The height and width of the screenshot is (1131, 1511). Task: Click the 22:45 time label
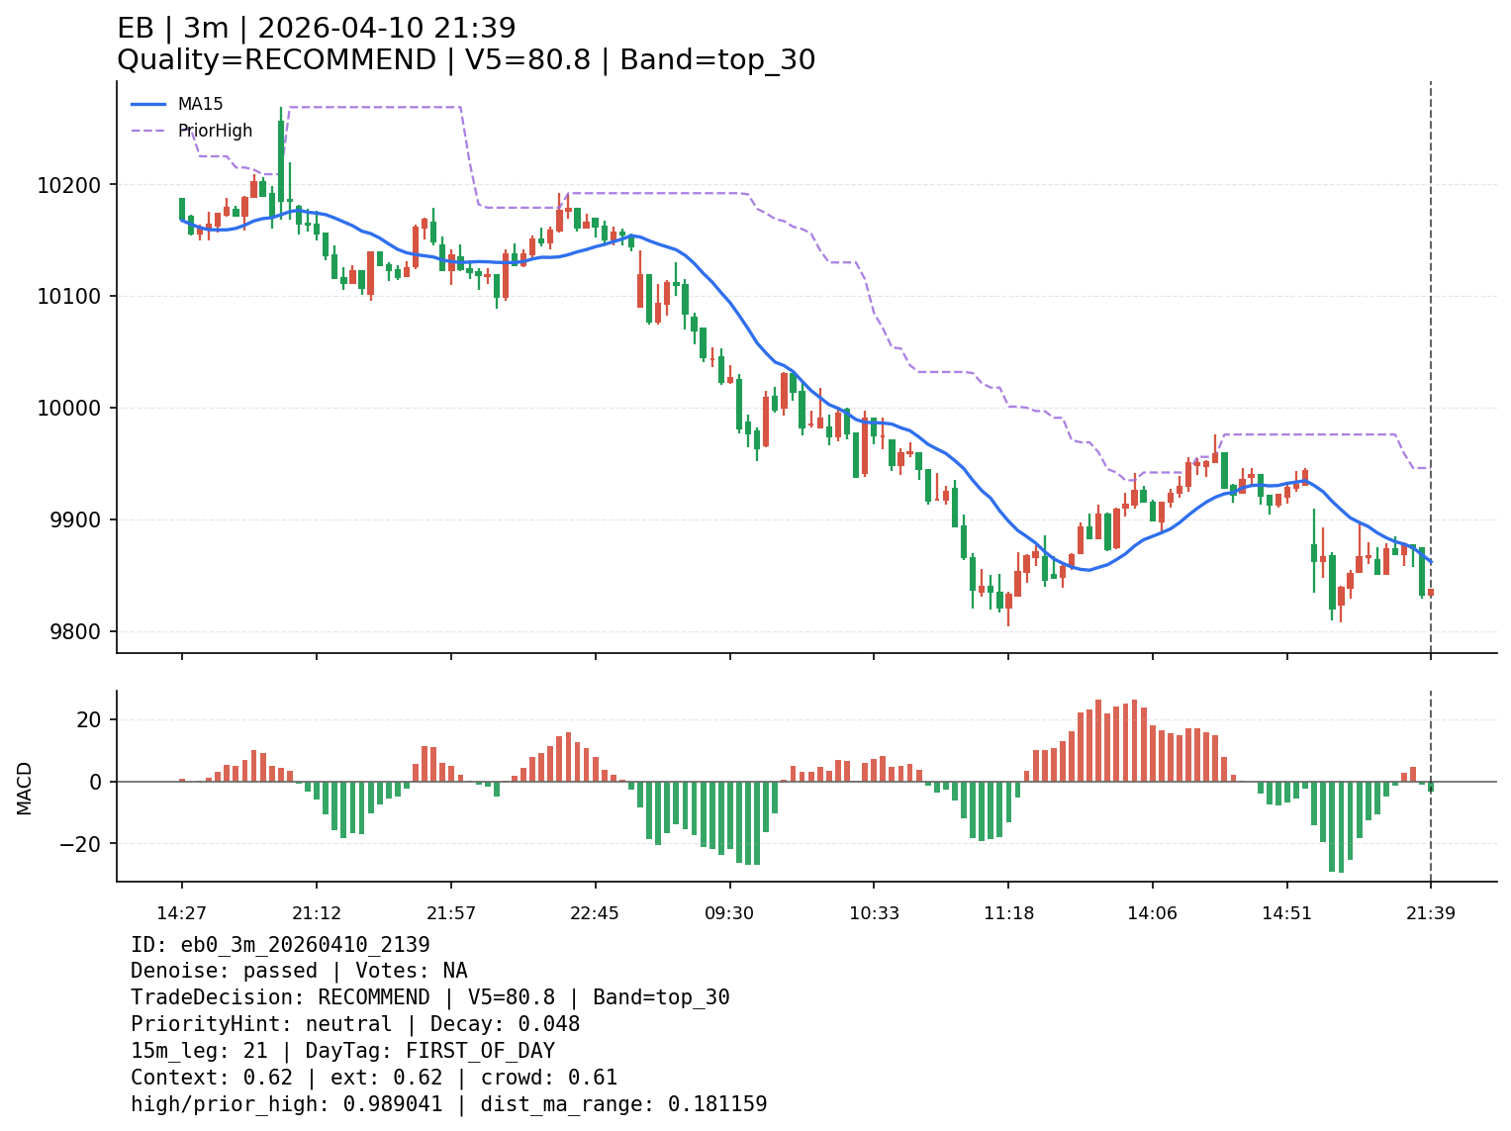click(594, 912)
